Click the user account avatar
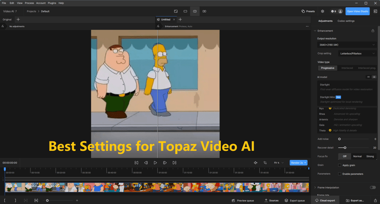The image size is (380, 204). (x=341, y=11)
